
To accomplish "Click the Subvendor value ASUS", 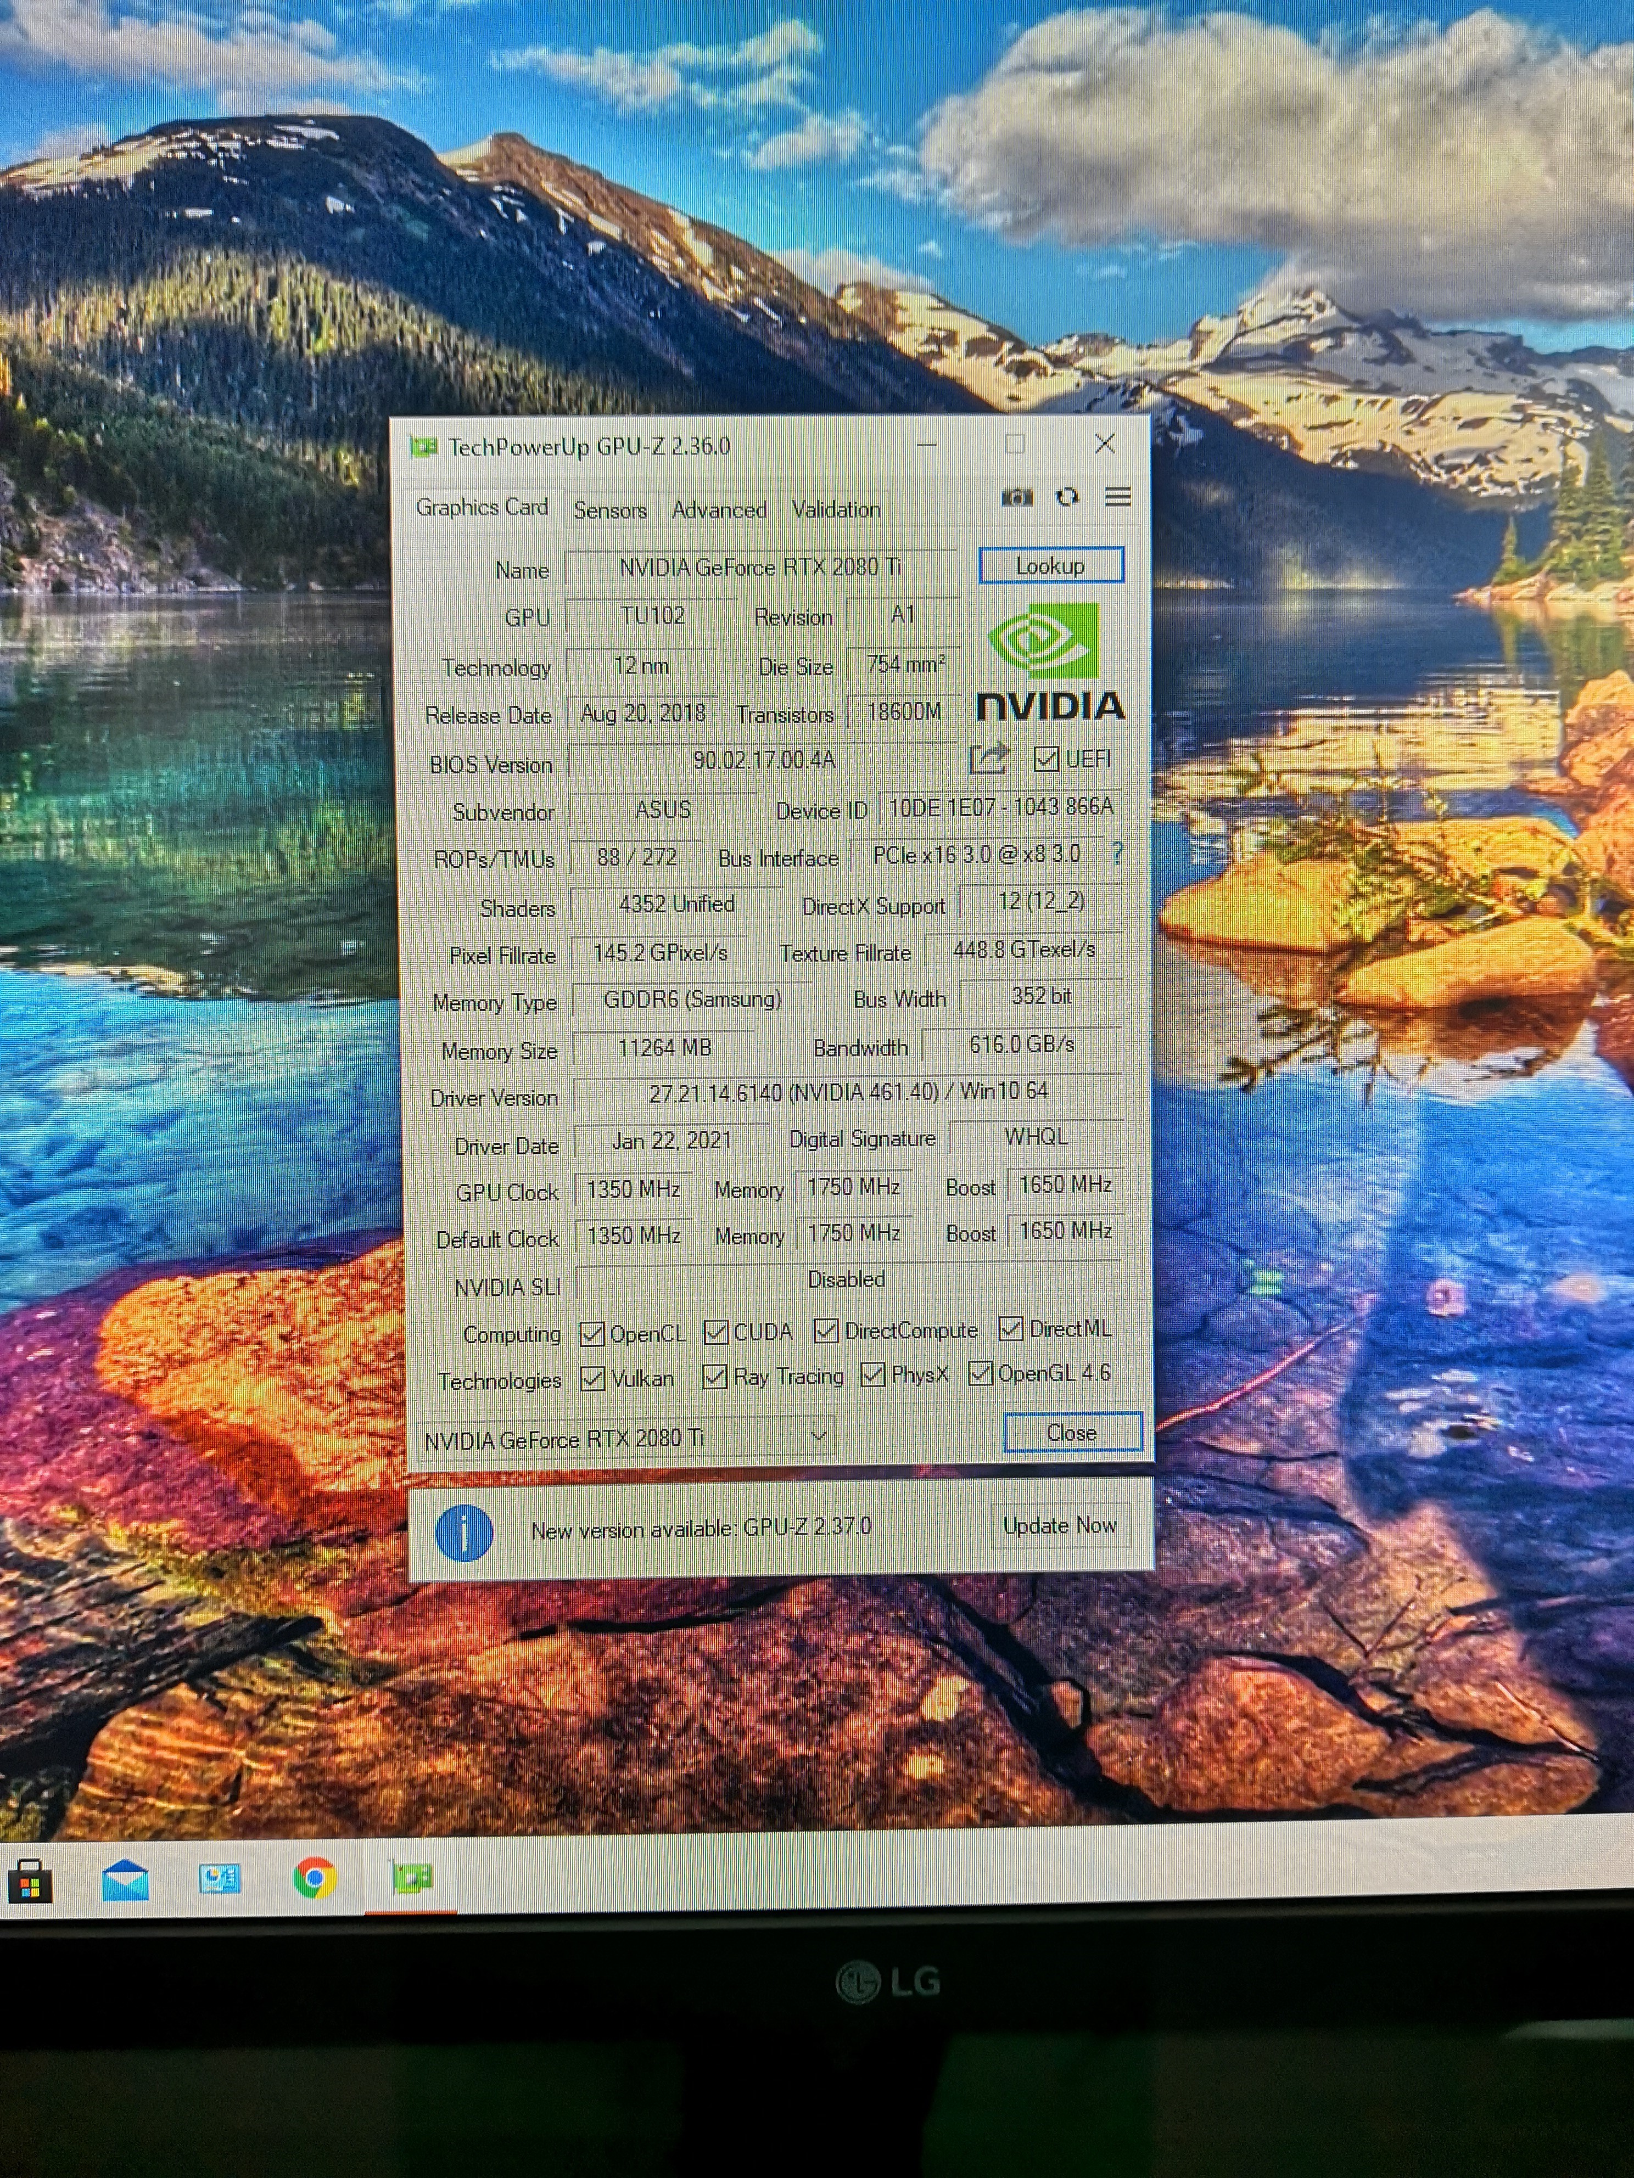I will (663, 810).
